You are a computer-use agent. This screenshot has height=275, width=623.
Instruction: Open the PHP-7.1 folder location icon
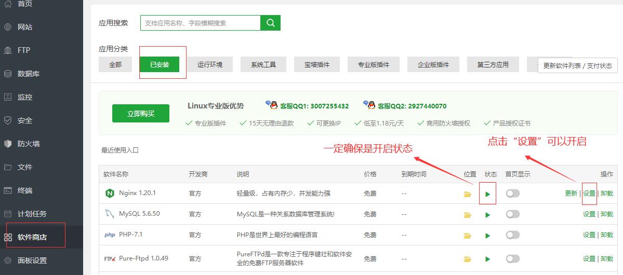click(x=468, y=236)
